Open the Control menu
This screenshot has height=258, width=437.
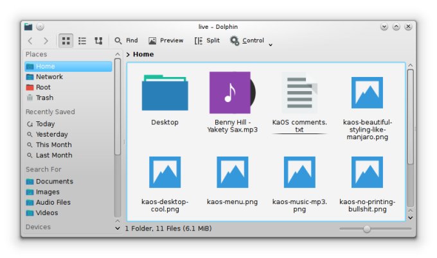(247, 40)
